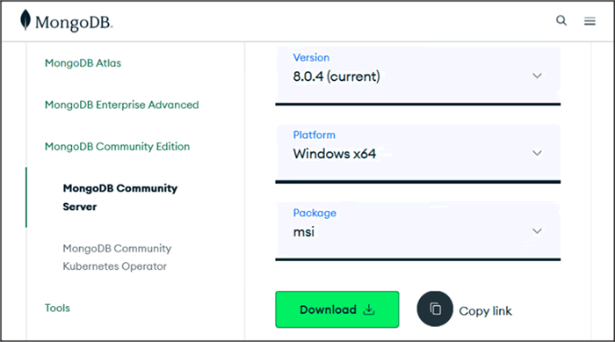Open MongoDB Atlas sidebar link
615x342 pixels.
click(x=83, y=62)
